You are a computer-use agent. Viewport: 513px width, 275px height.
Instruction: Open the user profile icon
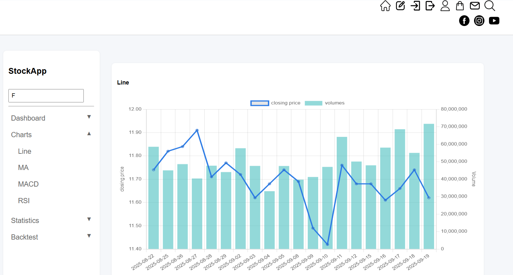pos(445,6)
